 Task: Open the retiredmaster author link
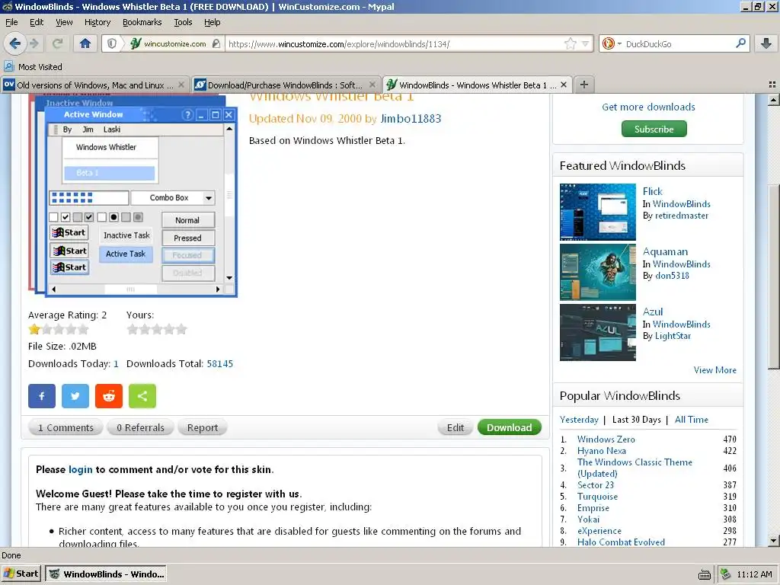(x=682, y=216)
